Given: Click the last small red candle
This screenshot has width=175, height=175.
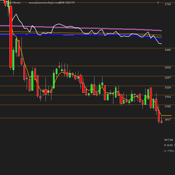Looking at the screenshot, I should coord(162,122).
